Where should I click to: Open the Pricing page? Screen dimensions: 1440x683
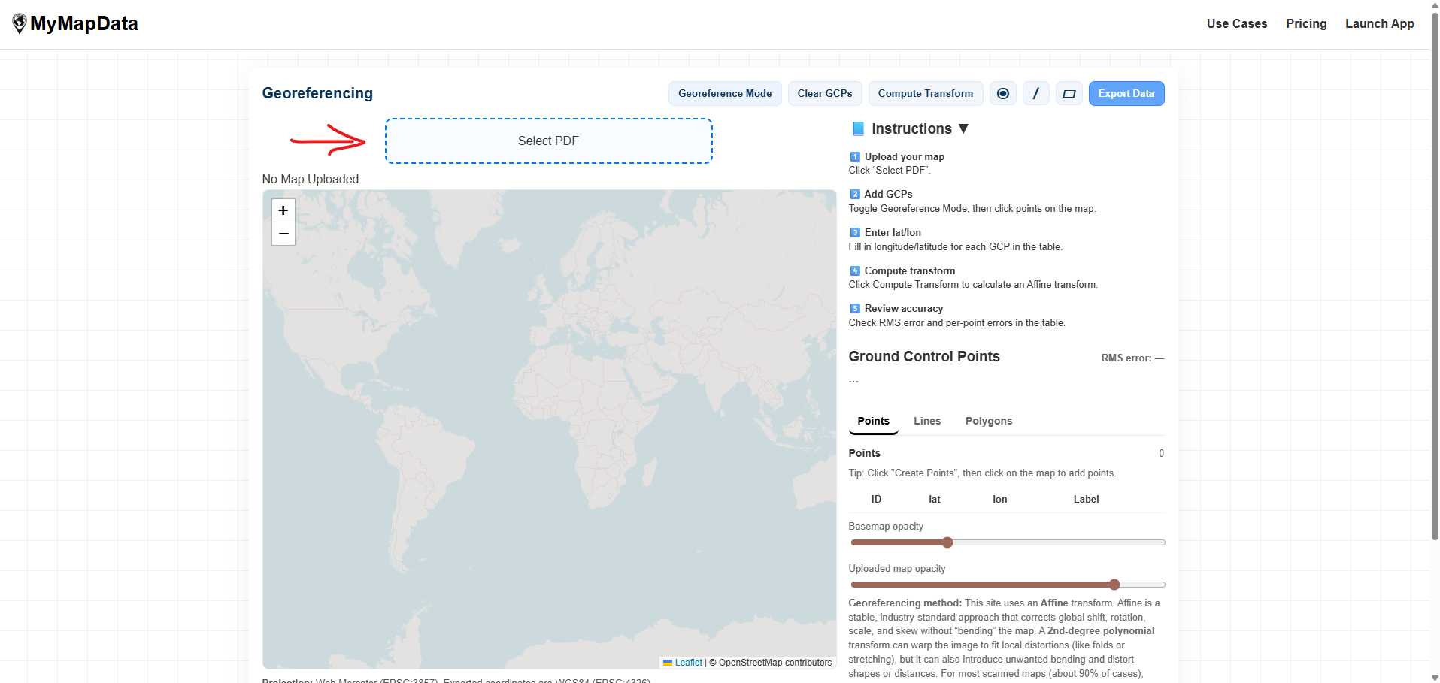coord(1306,23)
